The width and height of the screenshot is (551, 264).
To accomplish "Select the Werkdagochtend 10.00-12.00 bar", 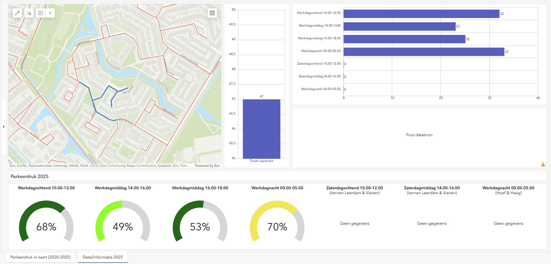I will pos(421,14).
